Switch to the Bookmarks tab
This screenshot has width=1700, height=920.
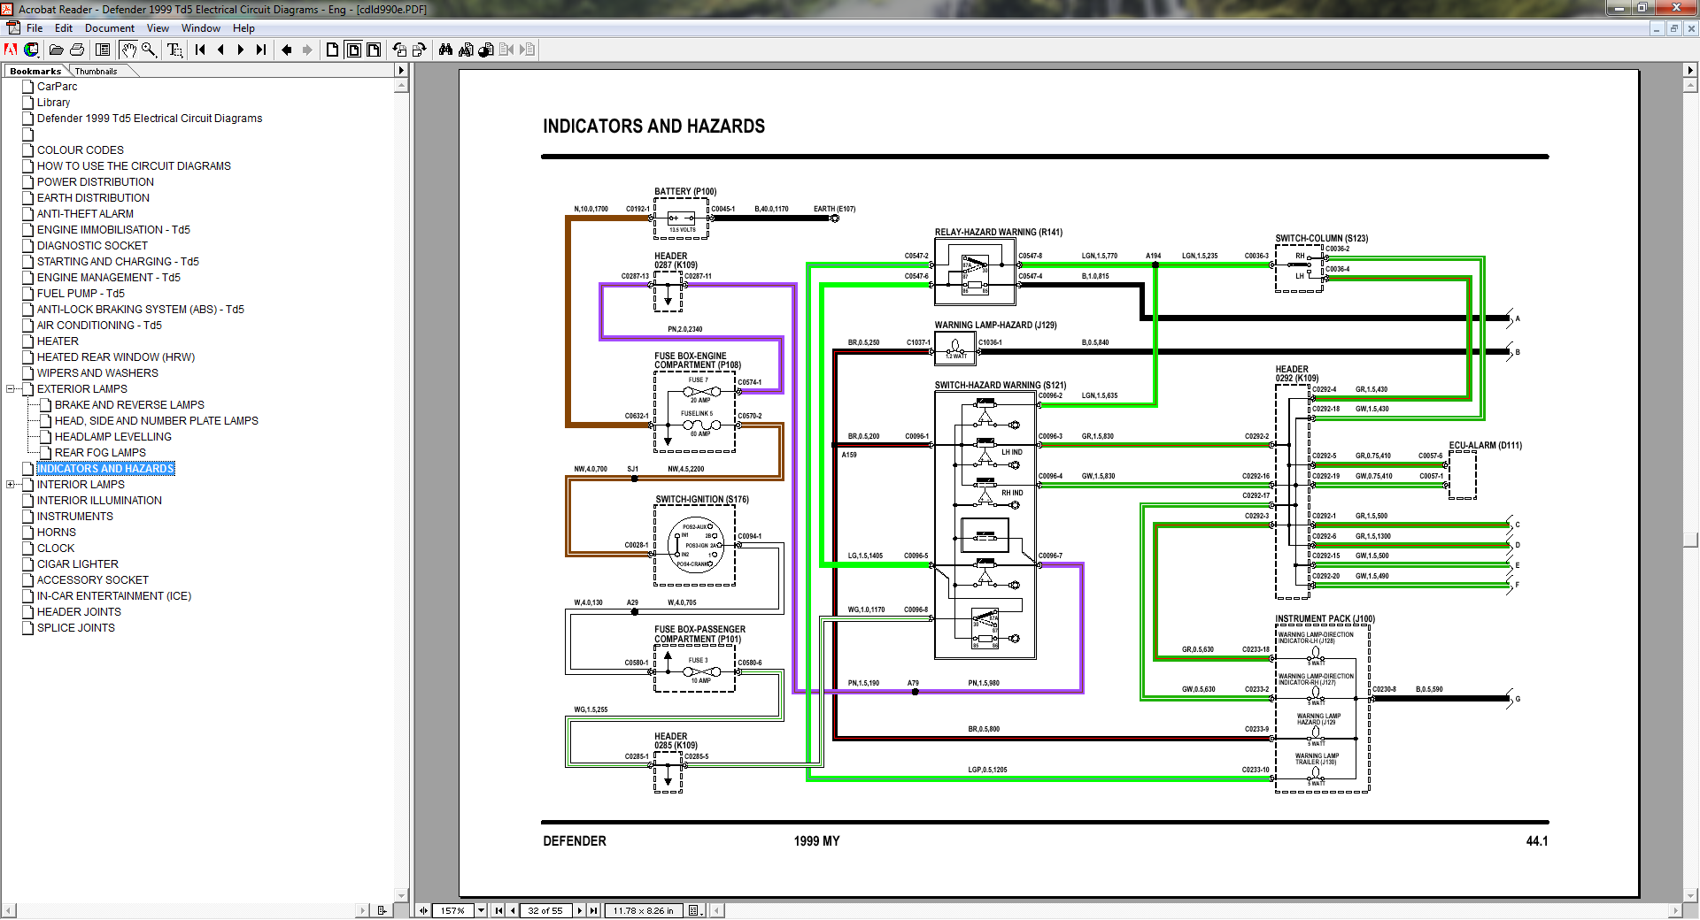(35, 71)
